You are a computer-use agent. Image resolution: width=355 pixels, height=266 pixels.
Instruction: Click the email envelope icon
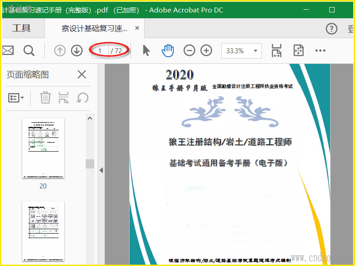coord(8,51)
